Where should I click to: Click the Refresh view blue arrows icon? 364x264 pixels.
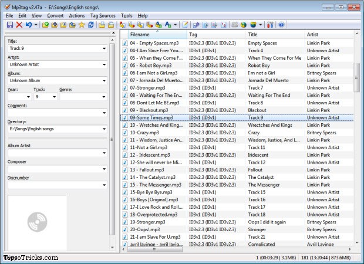[x=91, y=25]
